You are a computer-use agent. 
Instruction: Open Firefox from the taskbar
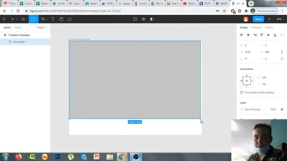pyautogui.click(x=19, y=157)
